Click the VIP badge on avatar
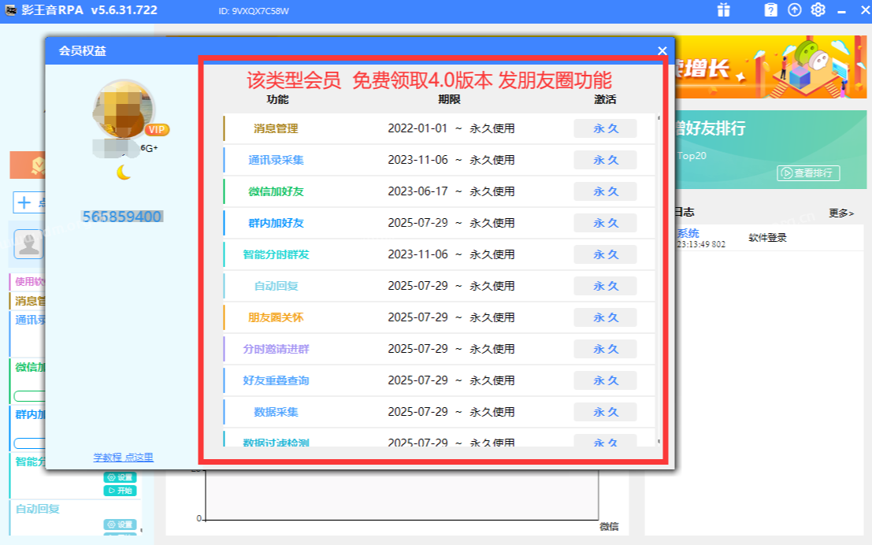Screen dimensions: 872x545 157,130
